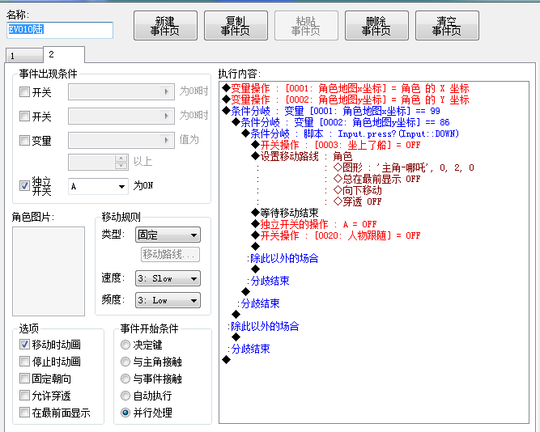540x432 pixels.
Task: Enable the second 开关 condition checkbox
Action: point(24,116)
